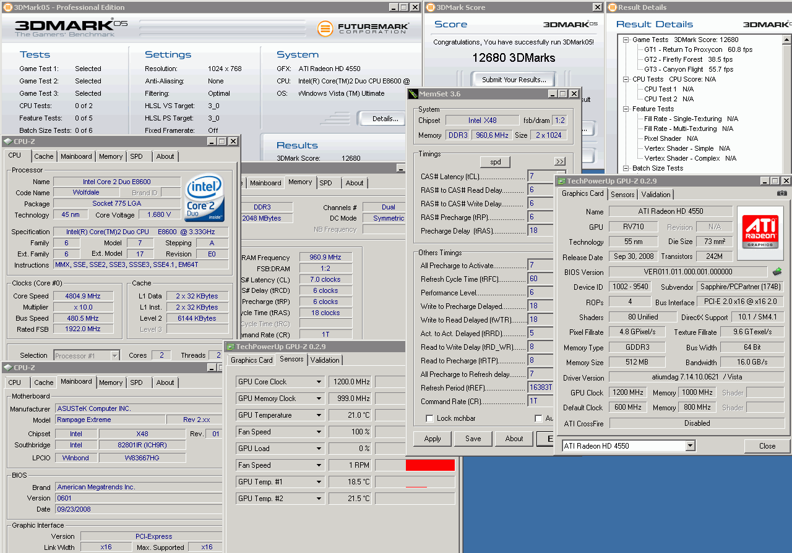Click Save in MemSet
The height and width of the screenshot is (553, 792).
pos(473,439)
